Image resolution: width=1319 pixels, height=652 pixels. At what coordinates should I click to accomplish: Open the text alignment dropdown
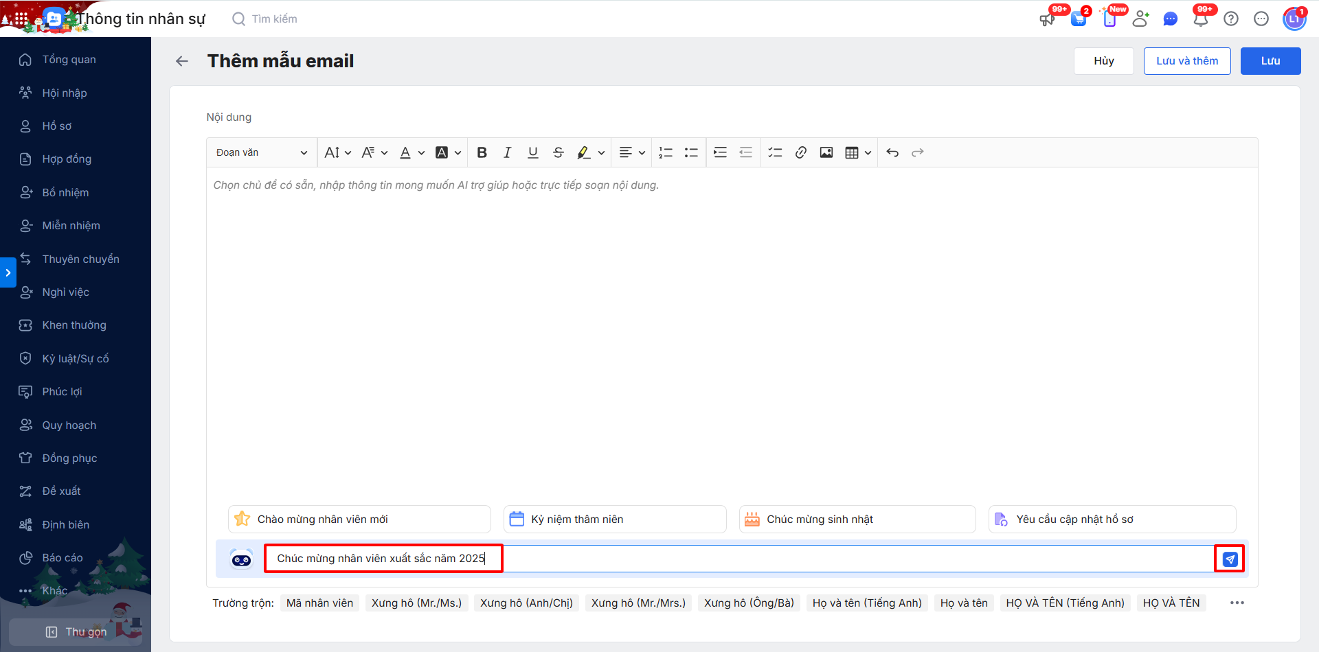(631, 152)
